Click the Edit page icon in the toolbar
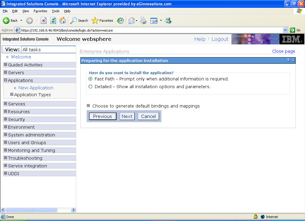This screenshot has width=305, height=221. (154, 21)
